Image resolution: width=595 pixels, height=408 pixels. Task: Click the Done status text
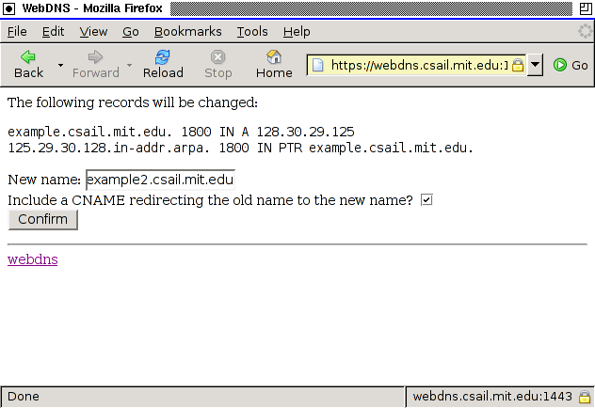pos(24,397)
